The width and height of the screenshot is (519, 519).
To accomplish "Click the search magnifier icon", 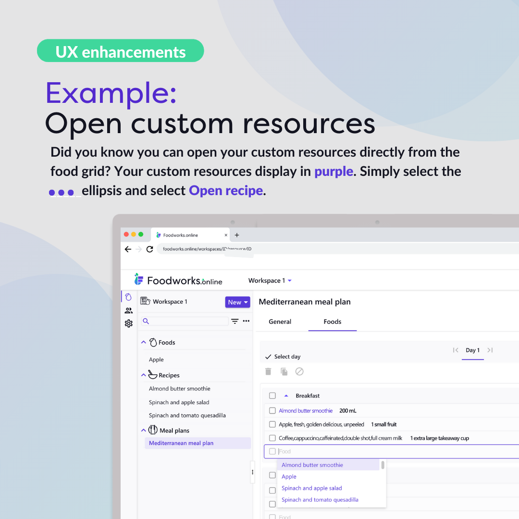I will pos(146,321).
